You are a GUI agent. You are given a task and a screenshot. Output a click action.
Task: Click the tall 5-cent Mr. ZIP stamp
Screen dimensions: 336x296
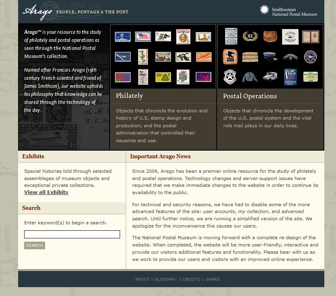[143, 57]
